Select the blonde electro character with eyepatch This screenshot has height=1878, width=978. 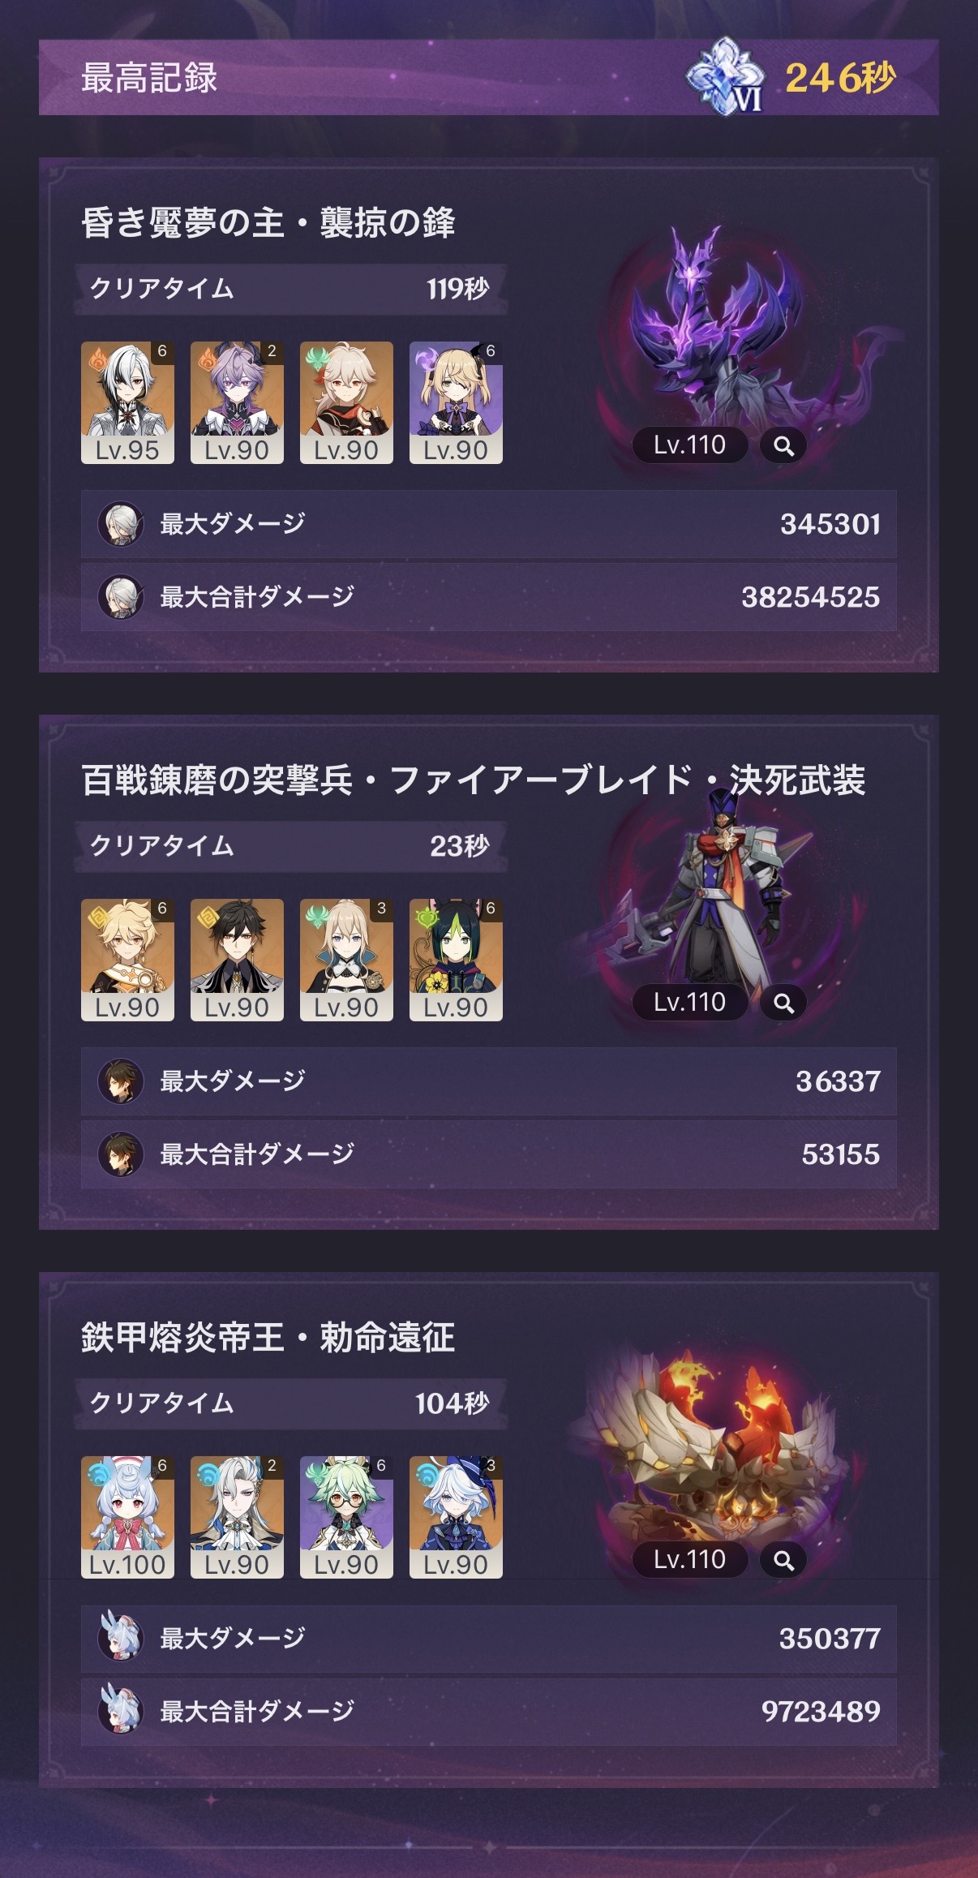pos(456,402)
